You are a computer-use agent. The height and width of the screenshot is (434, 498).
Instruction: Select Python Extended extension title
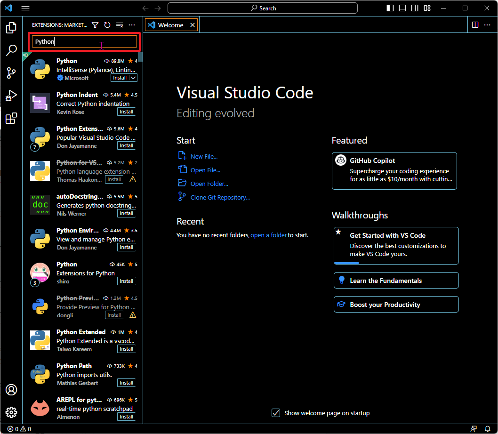pyautogui.click(x=81, y=332)
